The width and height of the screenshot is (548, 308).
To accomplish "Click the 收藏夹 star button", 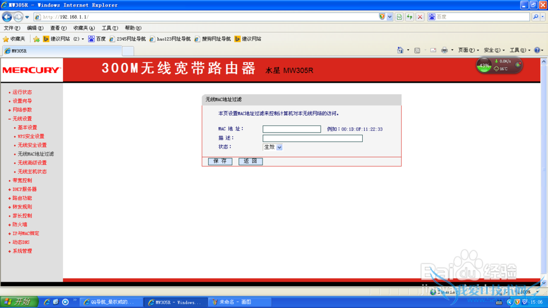I will click(x=14, y=39).
